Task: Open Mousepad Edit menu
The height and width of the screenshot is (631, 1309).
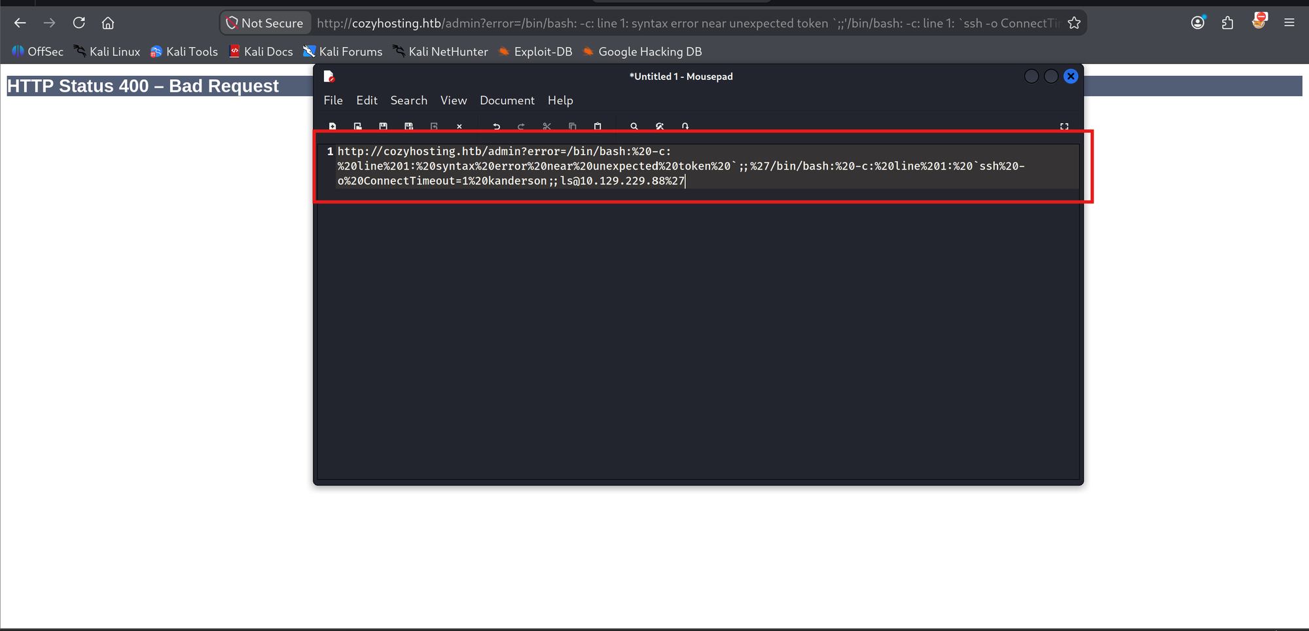Action: [x=367, y=100]
